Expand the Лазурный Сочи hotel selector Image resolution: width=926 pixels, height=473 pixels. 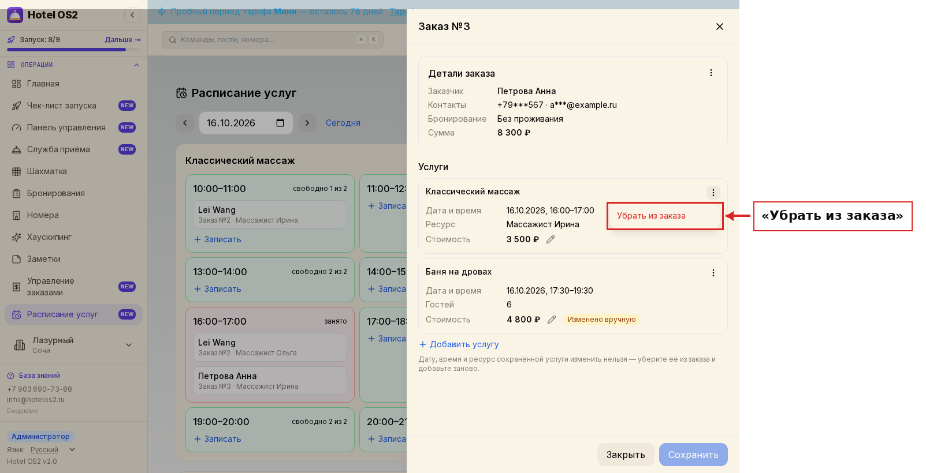coord(73,345)
